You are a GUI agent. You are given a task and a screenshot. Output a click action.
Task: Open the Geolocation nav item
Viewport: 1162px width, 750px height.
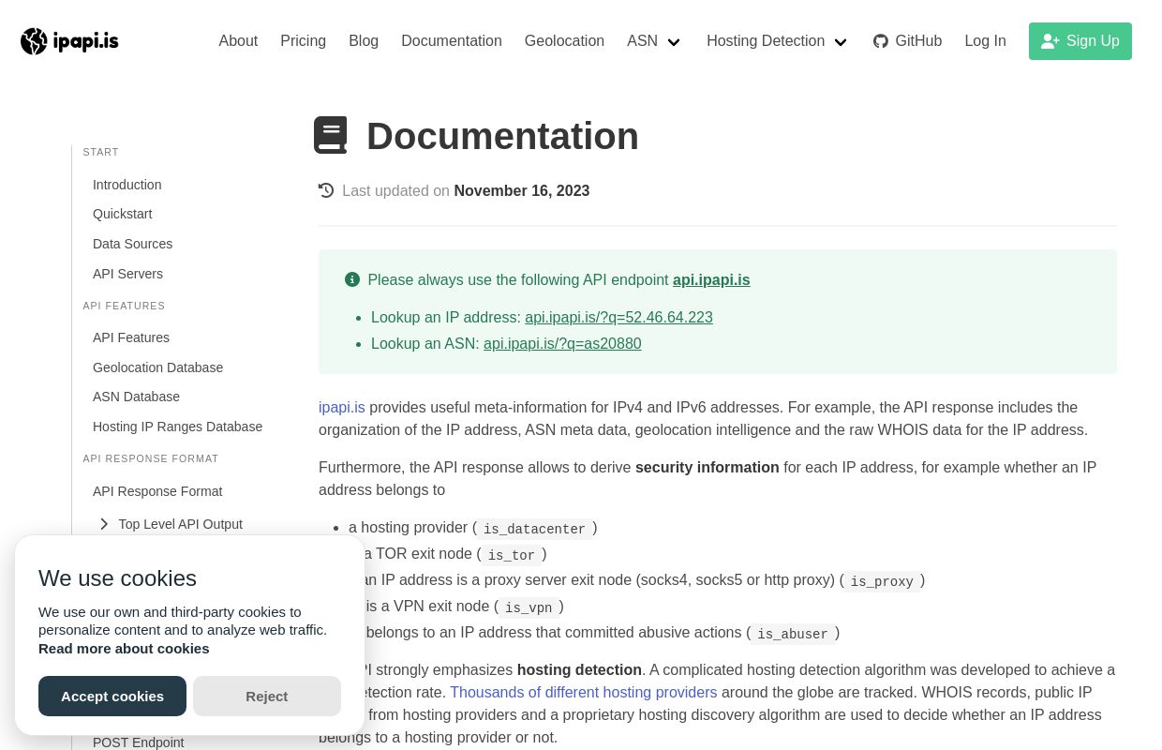[564, 41]
